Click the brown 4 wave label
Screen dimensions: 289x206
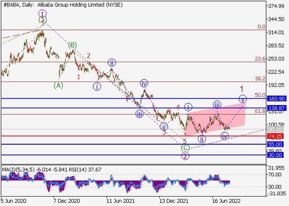point(178,107)
